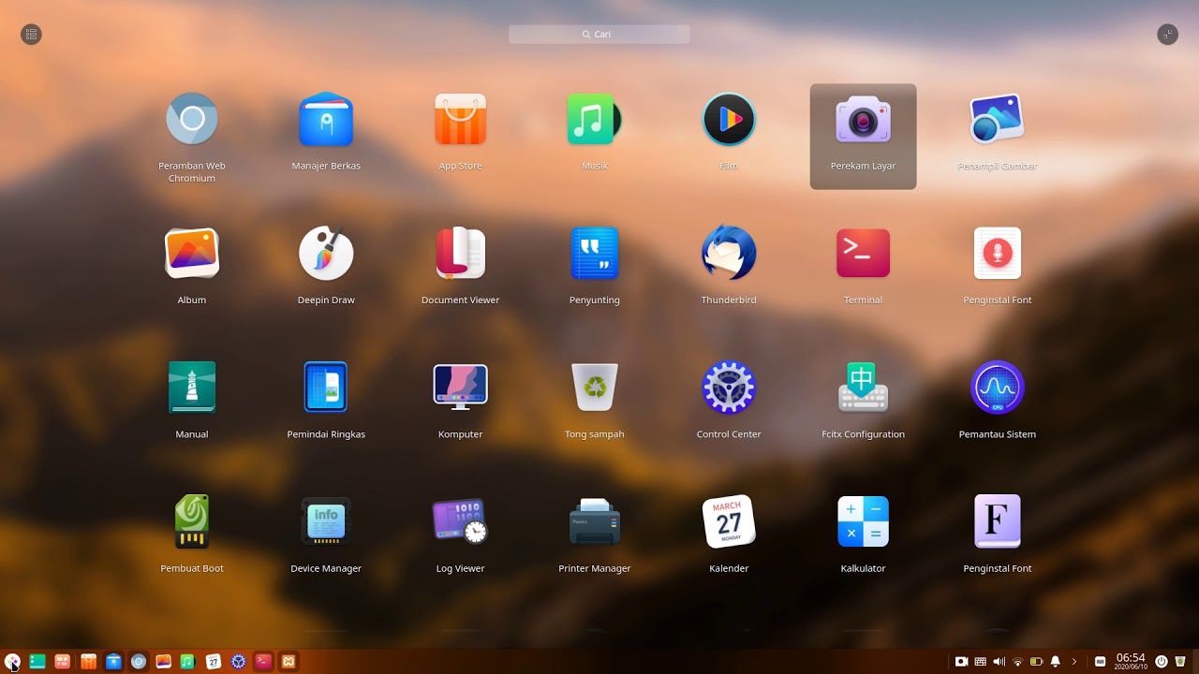Image resolution: width=1199 pixels, height=674 pixels.
Task: Launch Kalkulator
Action: point(863,521)
